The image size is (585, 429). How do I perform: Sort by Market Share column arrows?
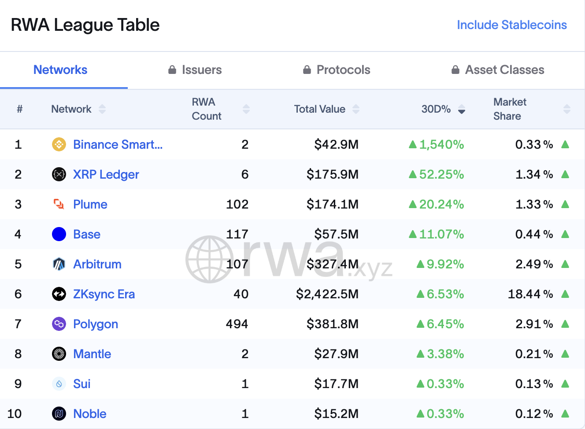(x=567, y=109)
